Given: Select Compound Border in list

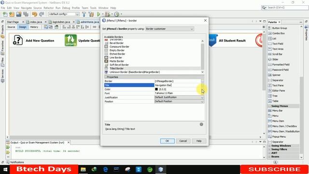Looking at the screenshot, I should [119, 47].
